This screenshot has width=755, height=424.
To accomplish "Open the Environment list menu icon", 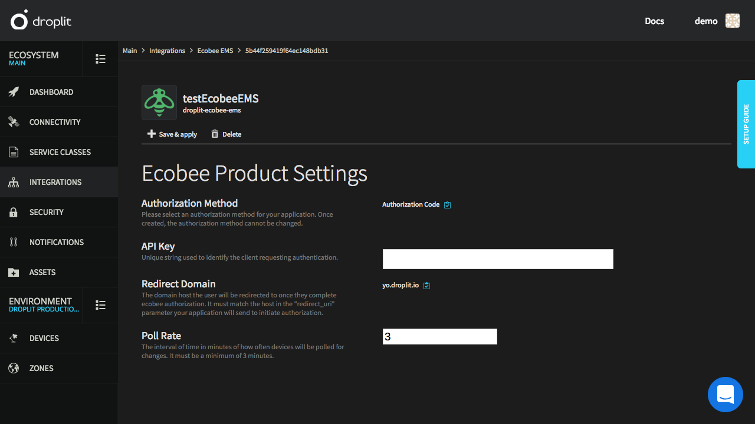I will (101, 305).
